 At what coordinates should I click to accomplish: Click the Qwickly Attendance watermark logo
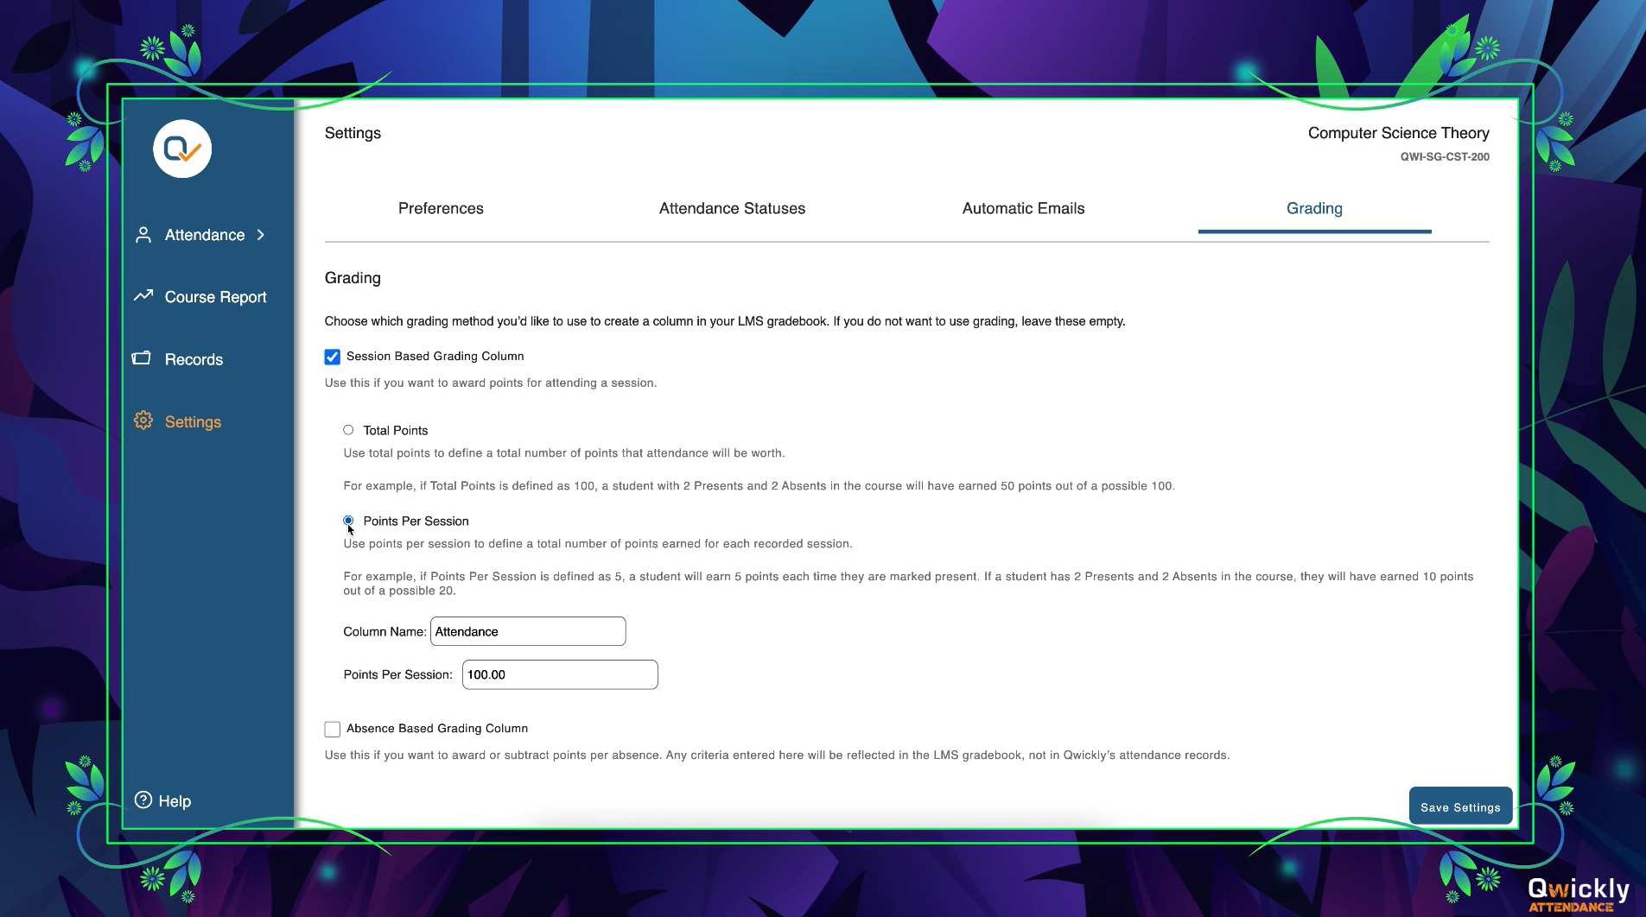1578,895
